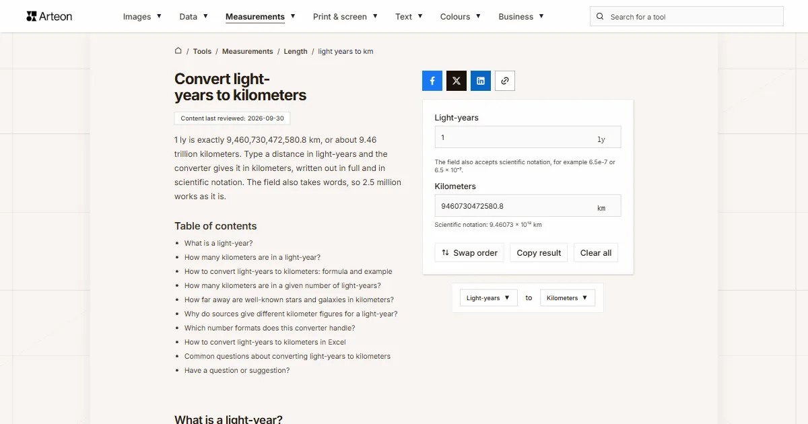Jump to 'What is a light-year?' section
This screenshot has height=424, width=808.
click(219, 243)
